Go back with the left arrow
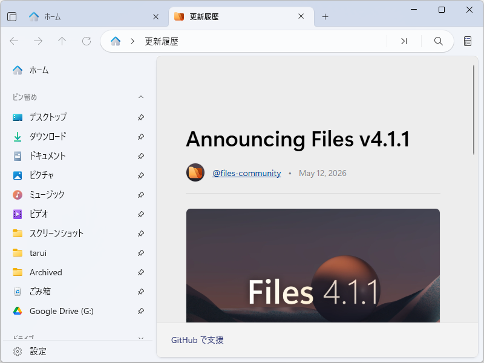The width and height of the screenshot is (484, 363). click(x=14, y=41)
